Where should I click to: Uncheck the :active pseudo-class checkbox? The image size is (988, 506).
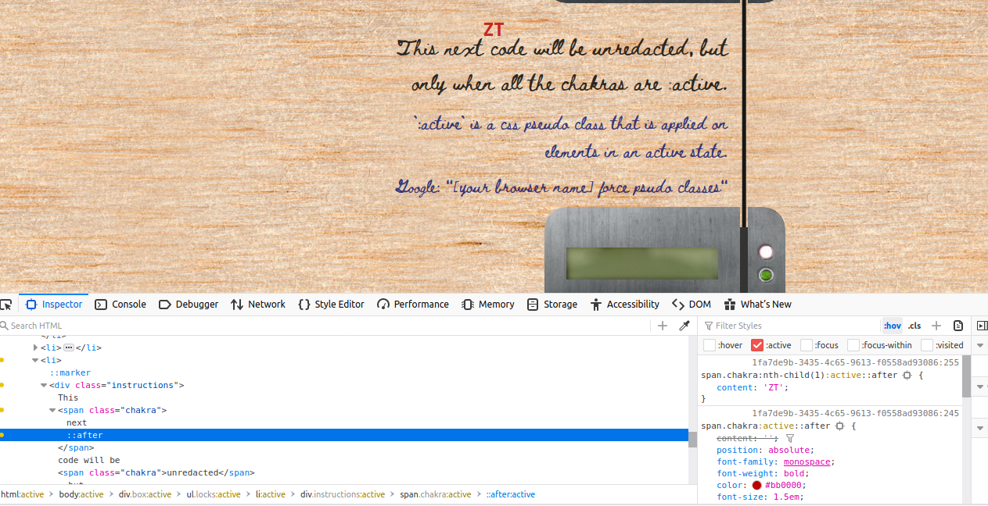click(x=757, y=345)
